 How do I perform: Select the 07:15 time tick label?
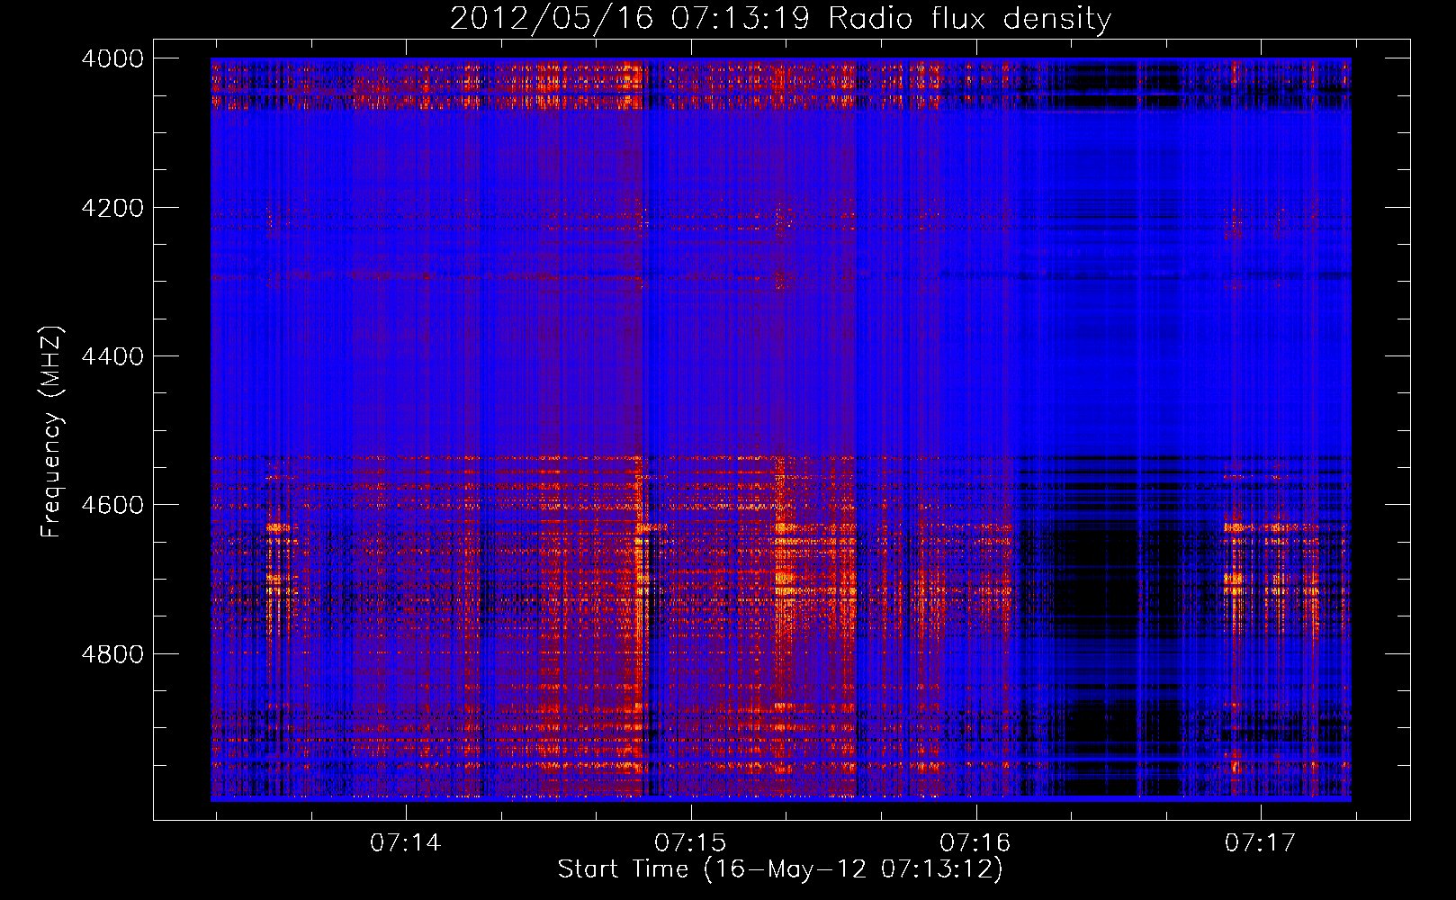point(690,843)
